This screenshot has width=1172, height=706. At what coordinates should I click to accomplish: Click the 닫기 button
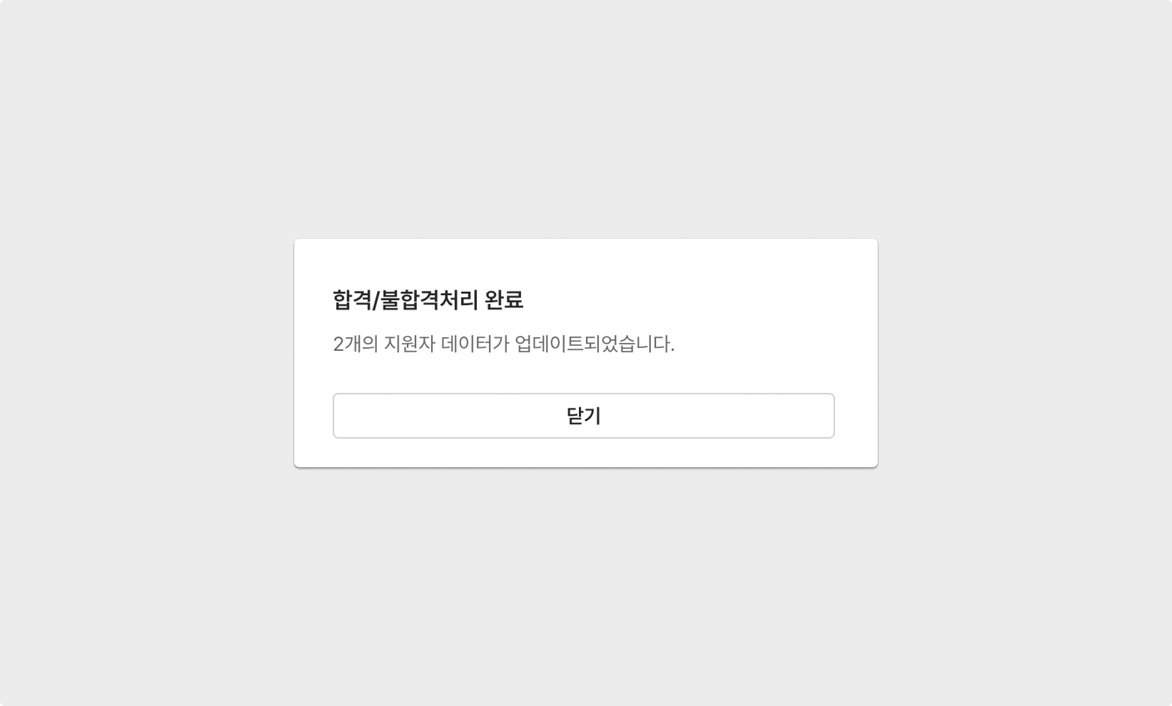pos(583,415)
